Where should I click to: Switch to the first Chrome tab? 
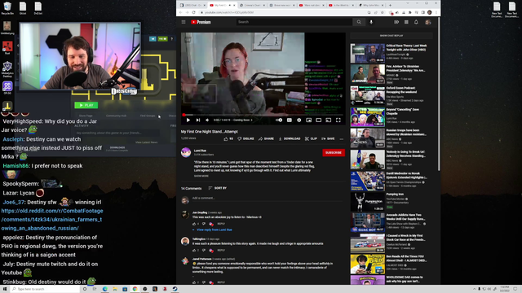192,5
